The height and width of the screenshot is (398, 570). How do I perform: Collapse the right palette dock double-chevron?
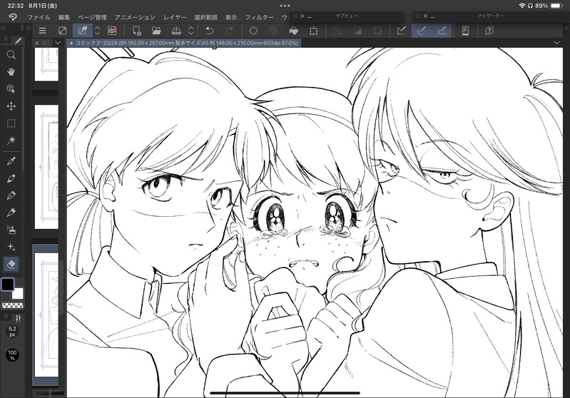[x=566, y=28]
